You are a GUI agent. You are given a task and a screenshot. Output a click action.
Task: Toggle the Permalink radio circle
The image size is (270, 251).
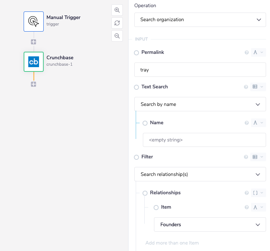(136, 53)
